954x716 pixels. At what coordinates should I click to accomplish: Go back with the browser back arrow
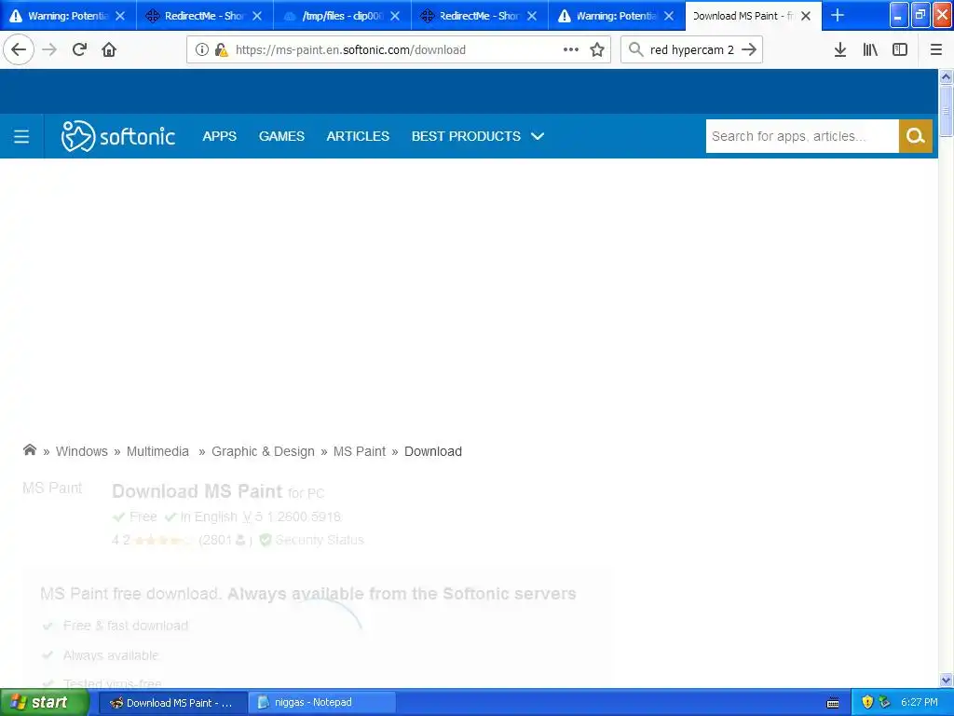click(x=19, y=49)
